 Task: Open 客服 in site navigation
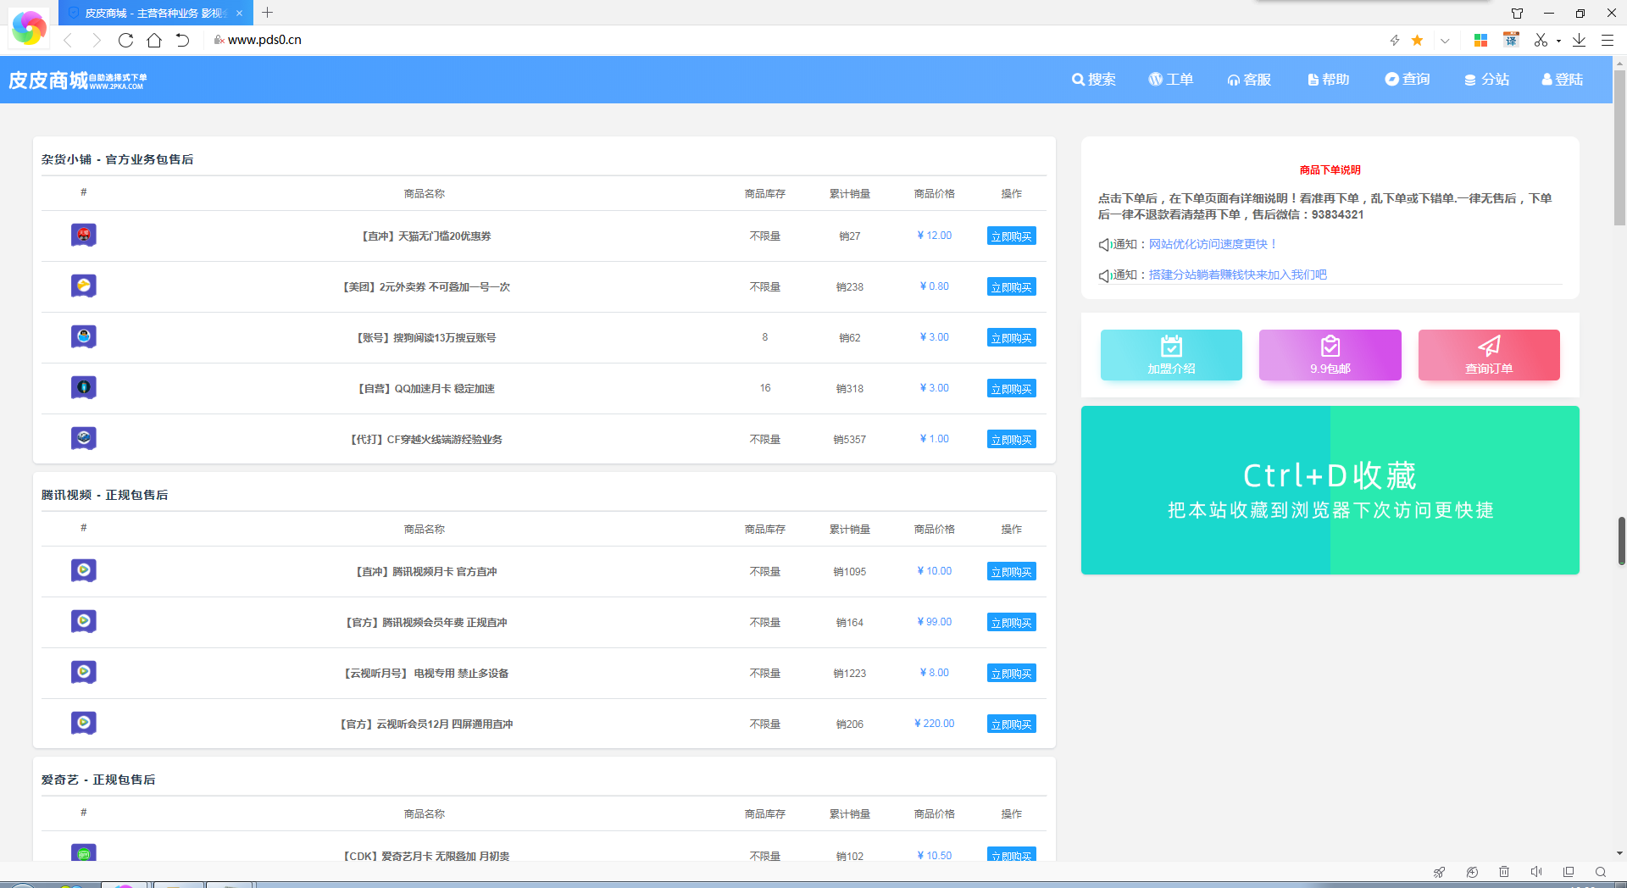(x=1249, y=79)
